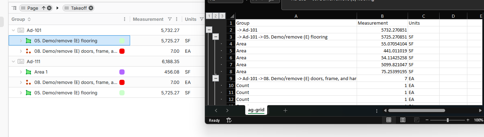Image resolution: width=484 pixels, height=137 pixels.
Task: Select Excel cell with 5099.821047
Action: coord(382,65)
